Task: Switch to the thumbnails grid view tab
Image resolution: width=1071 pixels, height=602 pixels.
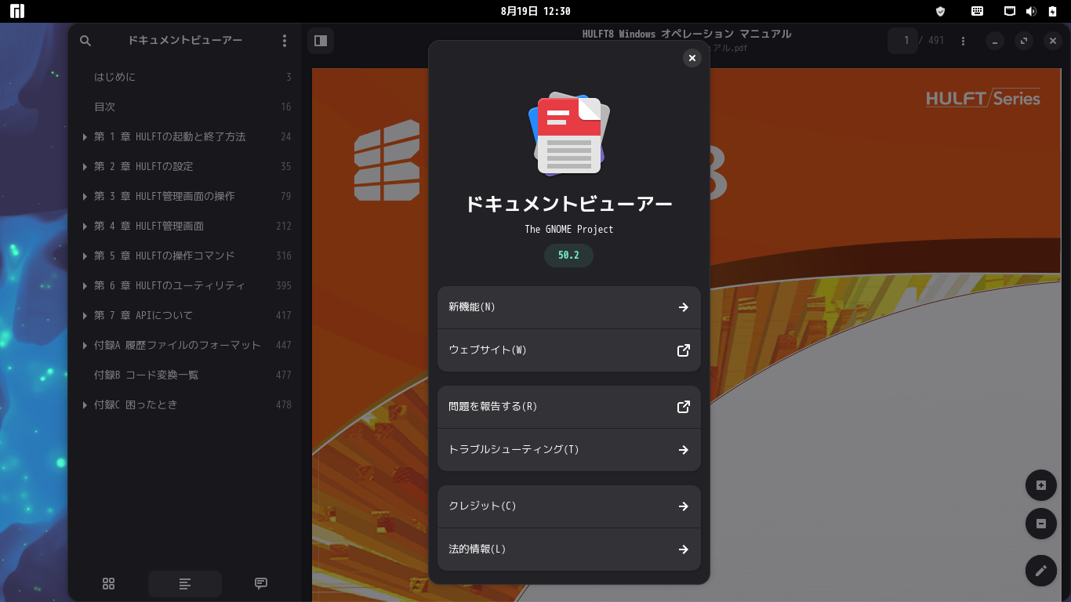Action: click(109, 583)
